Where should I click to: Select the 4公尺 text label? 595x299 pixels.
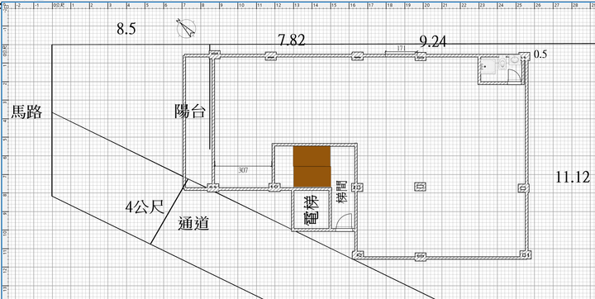[x=145, y=207]
